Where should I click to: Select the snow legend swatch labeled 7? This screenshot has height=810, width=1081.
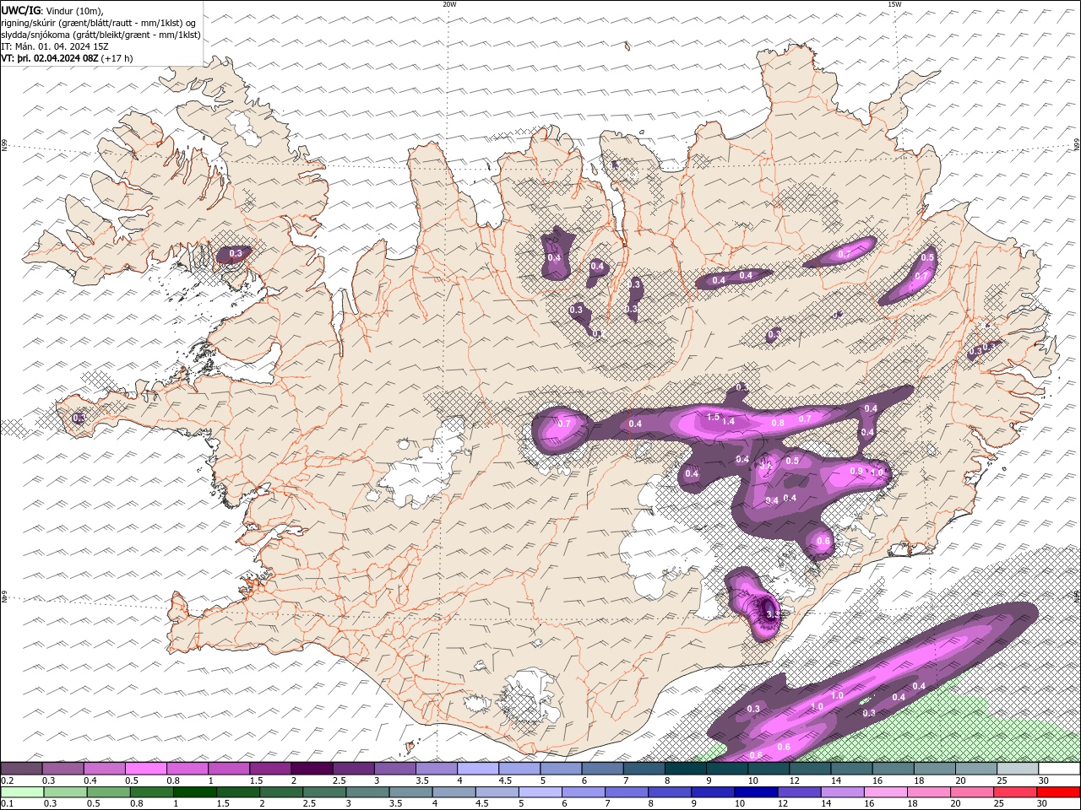pos(644,769)
